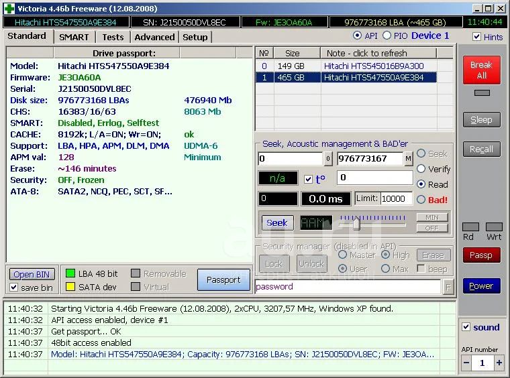This screenshot has height=378, width=510.
Task: Click the gray Removable indicator square
Action: (x=136, y=273)
